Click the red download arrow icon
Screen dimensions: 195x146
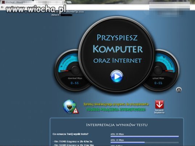click(x=159, y=105)
